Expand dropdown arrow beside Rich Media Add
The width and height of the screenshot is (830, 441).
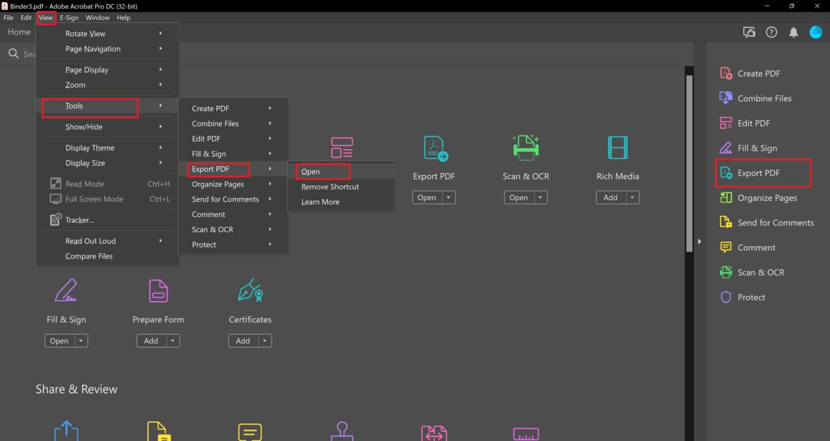(632, 198)
